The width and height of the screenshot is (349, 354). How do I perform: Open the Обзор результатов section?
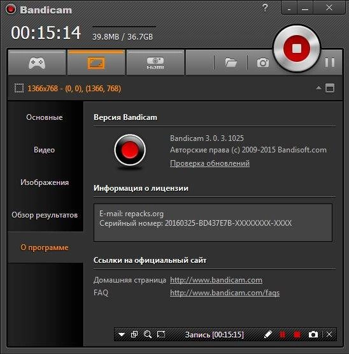pyautogui.click(x=45, y=215)
